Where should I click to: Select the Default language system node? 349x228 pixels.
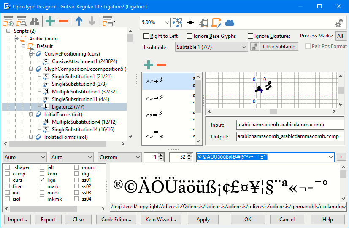44,46
